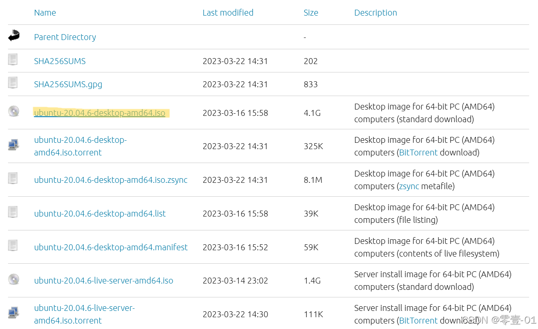Sort listing by Size column header
Screen dimensions: 538x329
click(x=311, y=13)
